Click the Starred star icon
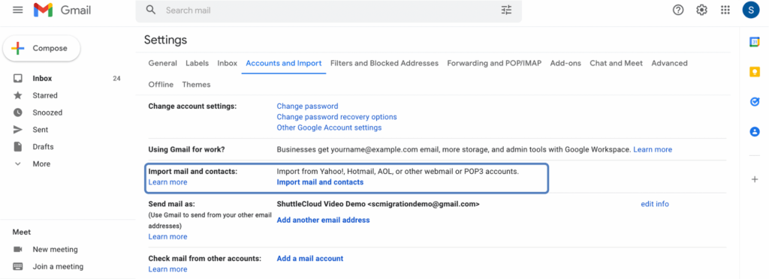 click(x=18, y=95)
